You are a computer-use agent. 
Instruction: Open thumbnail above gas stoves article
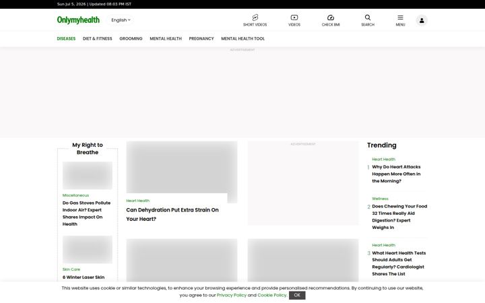88,175
